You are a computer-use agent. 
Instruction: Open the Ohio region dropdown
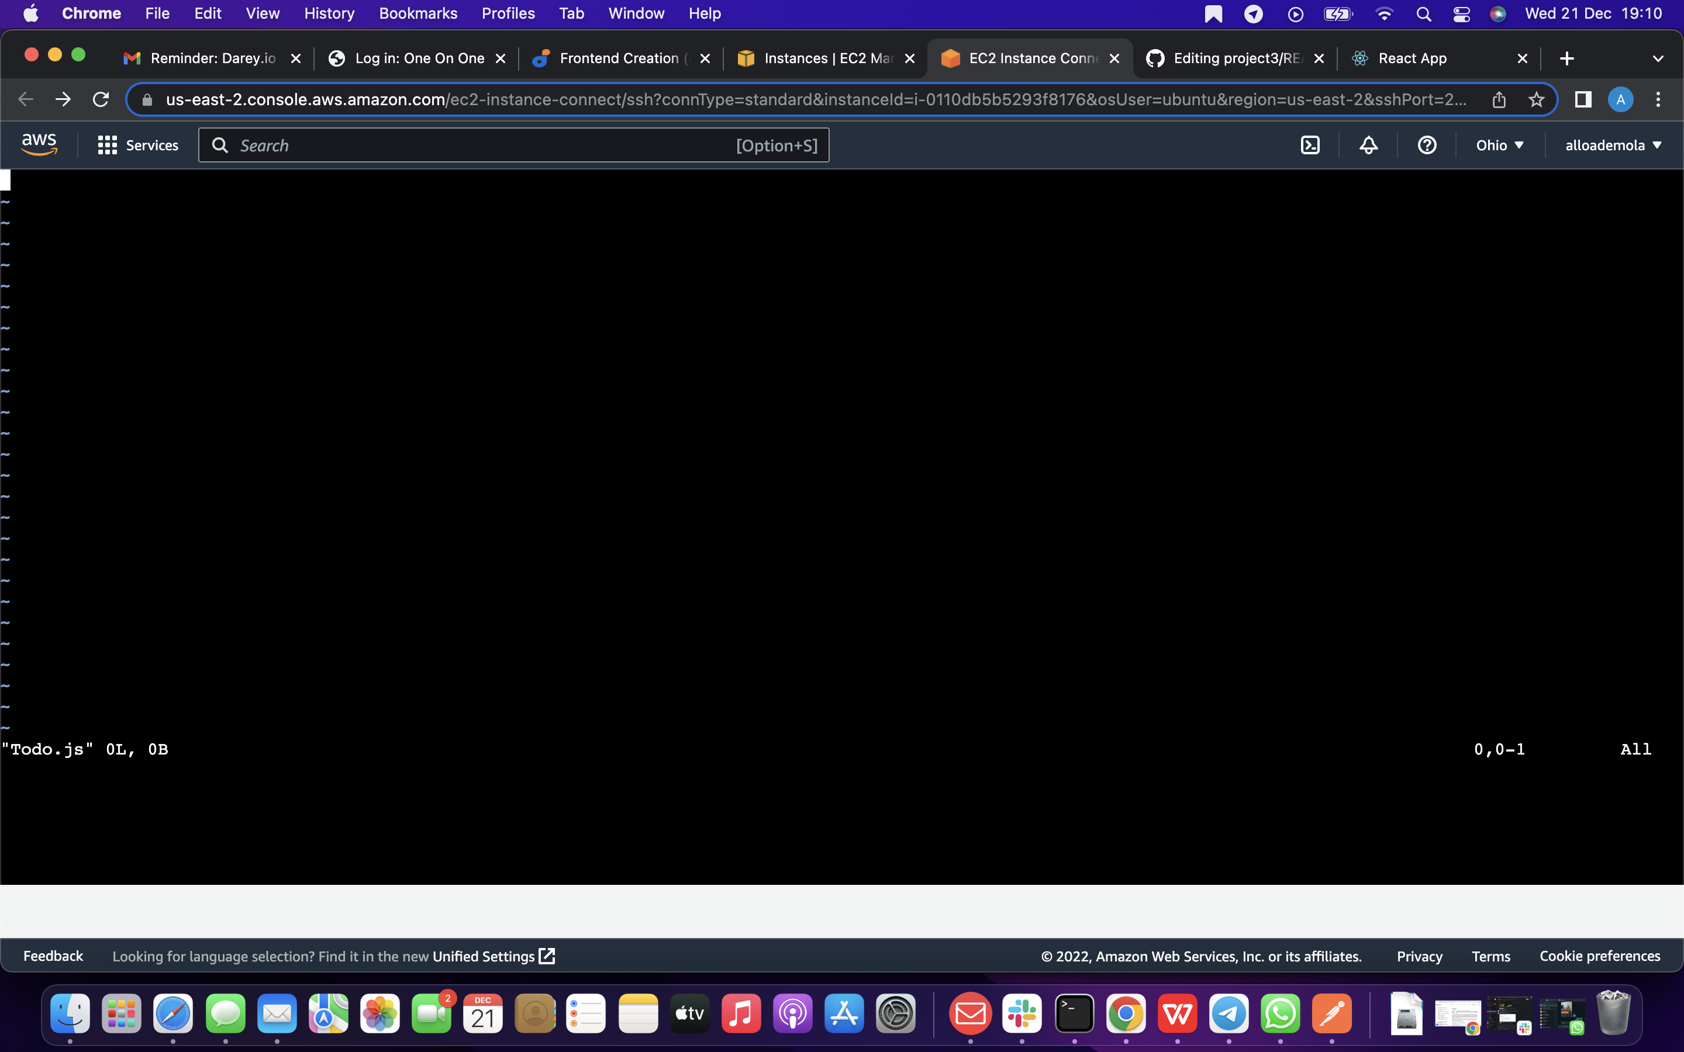[1499, 145]
